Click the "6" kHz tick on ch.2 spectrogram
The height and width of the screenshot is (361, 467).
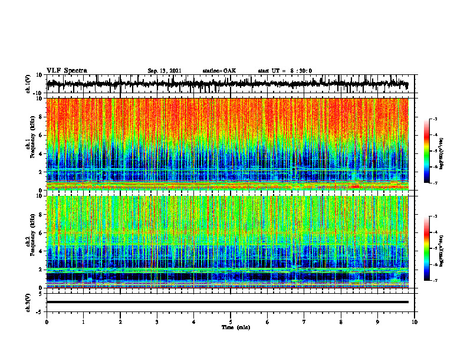click(x=41, y=233)
